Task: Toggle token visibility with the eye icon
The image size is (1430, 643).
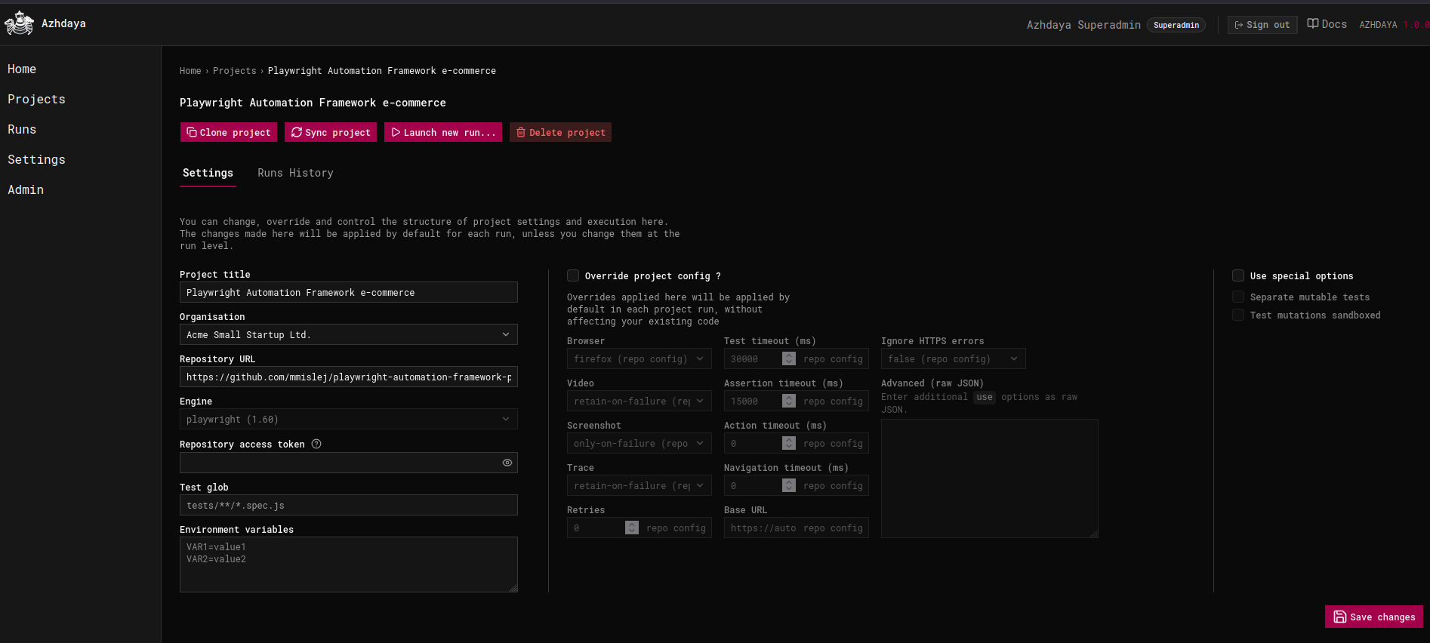Action: click(507, 463)
